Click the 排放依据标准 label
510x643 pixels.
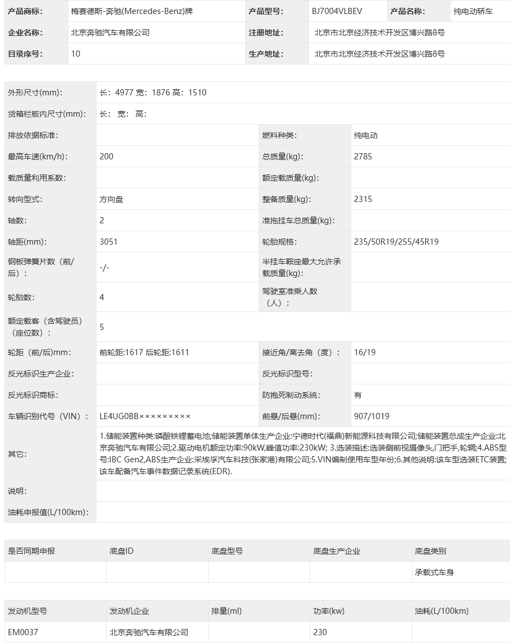coord(33,135)
